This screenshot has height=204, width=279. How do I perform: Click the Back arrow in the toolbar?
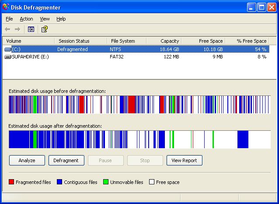(x=7, y=29)
